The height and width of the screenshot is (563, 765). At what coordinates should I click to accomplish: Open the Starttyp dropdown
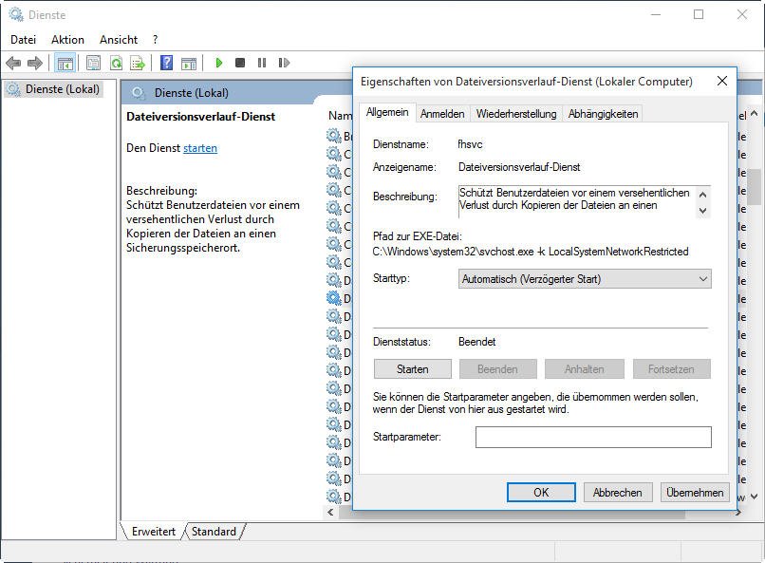point(584,279)
